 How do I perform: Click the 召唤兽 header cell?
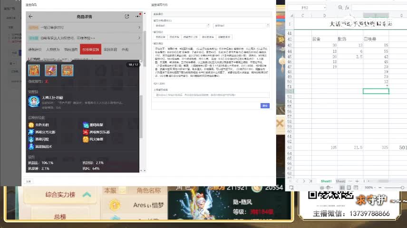pyautogui.click(x=376, y=39)
